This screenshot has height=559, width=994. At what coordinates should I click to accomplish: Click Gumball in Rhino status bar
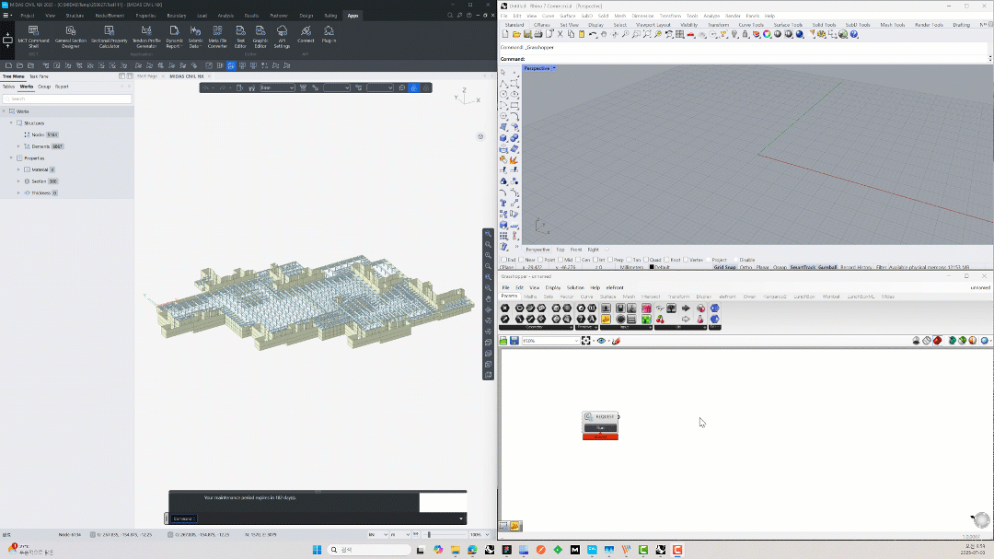827,267
